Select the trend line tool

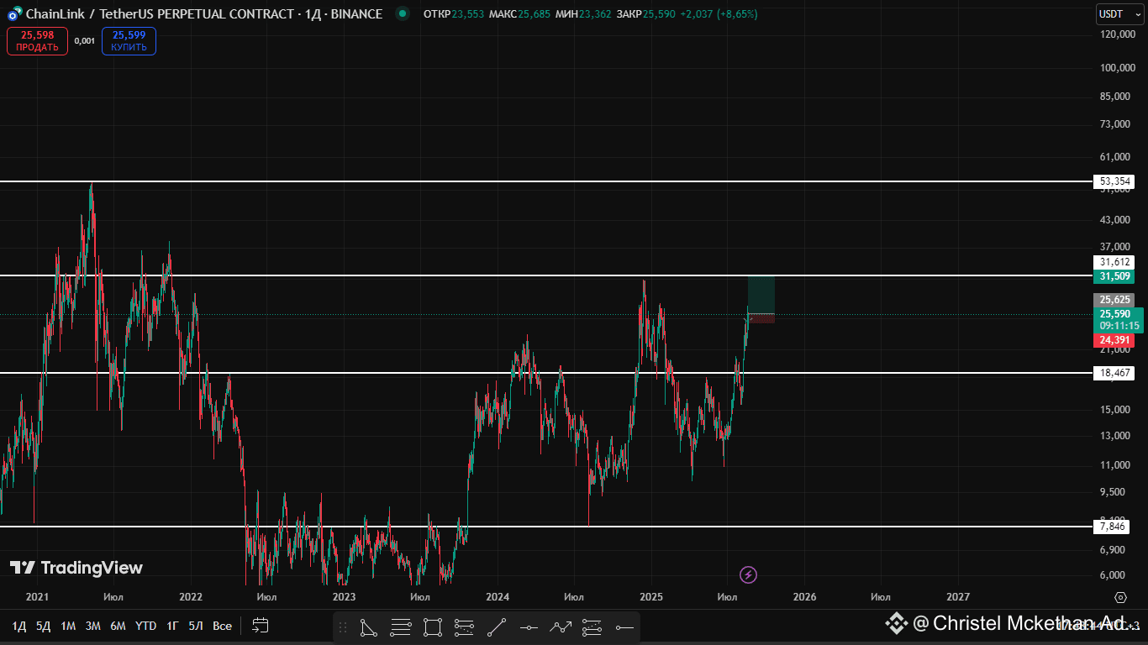tap(497, 627)
